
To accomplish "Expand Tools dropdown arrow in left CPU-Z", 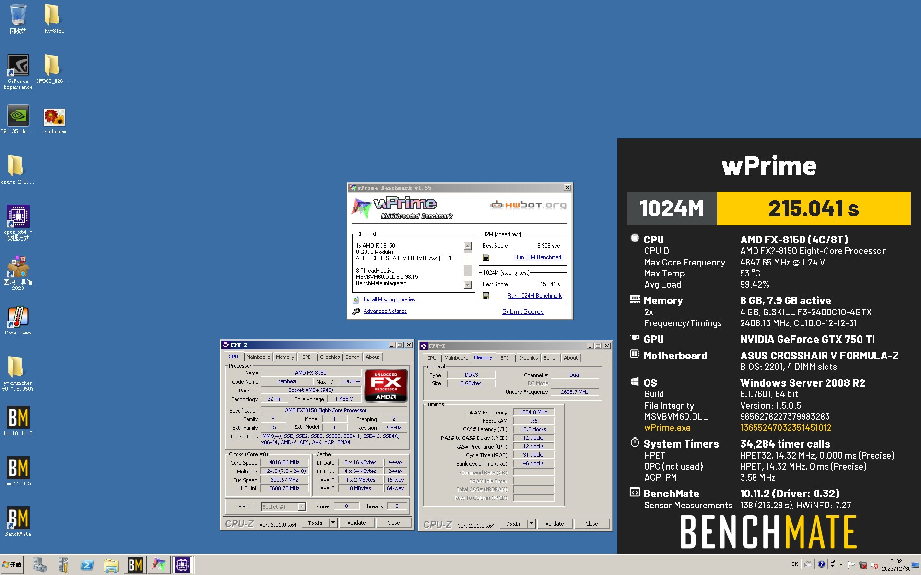I will pyautogui.click(x=333, y=523).
